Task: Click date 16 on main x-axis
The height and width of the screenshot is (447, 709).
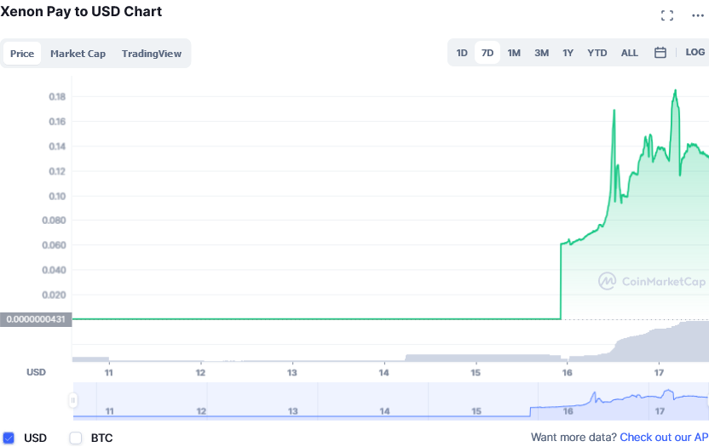Action: pyautogui.click(x=567, y=372)
